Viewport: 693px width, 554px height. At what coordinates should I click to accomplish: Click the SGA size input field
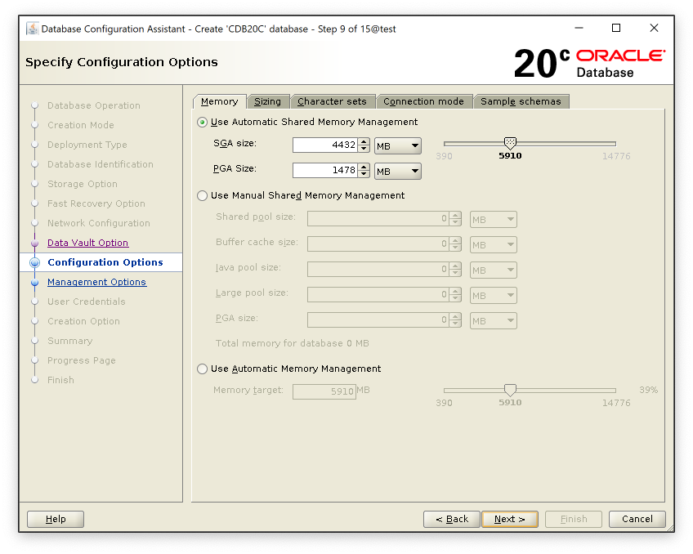coord(324,145)
